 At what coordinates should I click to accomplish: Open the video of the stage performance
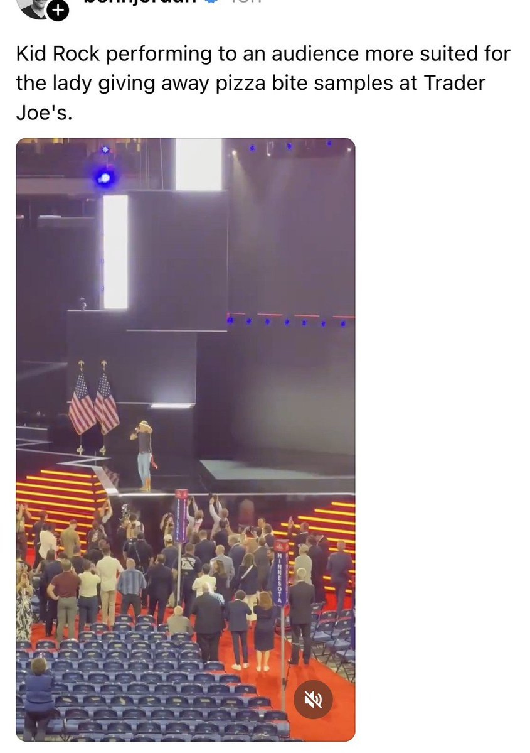coord(186,440)
